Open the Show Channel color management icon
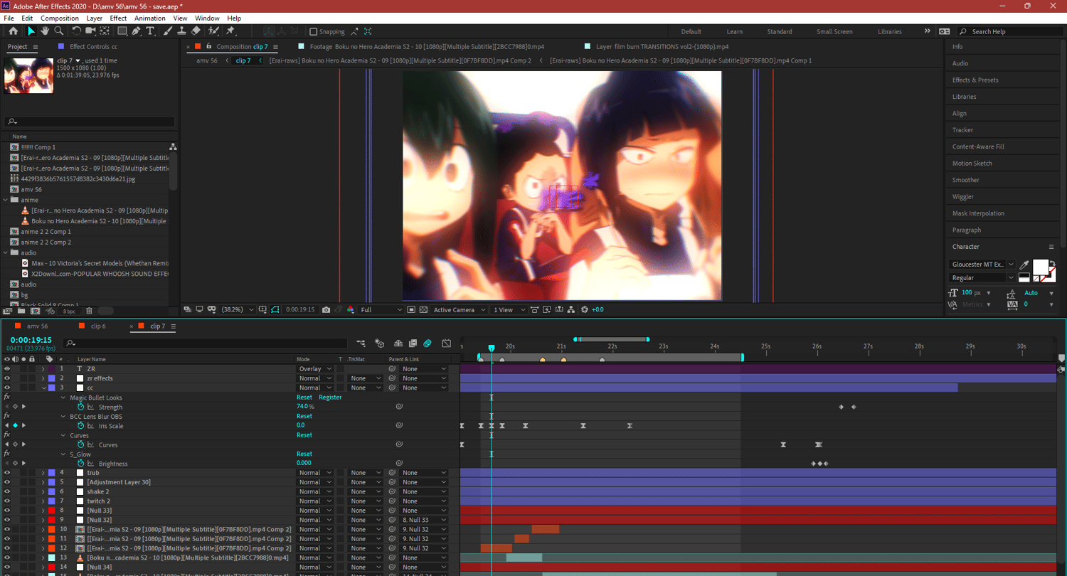Screen dimensions: 1067x576 tap(349, 310)
